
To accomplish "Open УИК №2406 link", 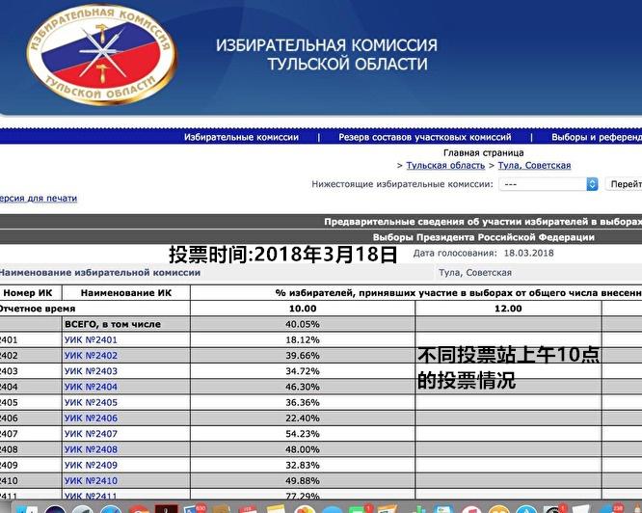I will tap(91, 418).
